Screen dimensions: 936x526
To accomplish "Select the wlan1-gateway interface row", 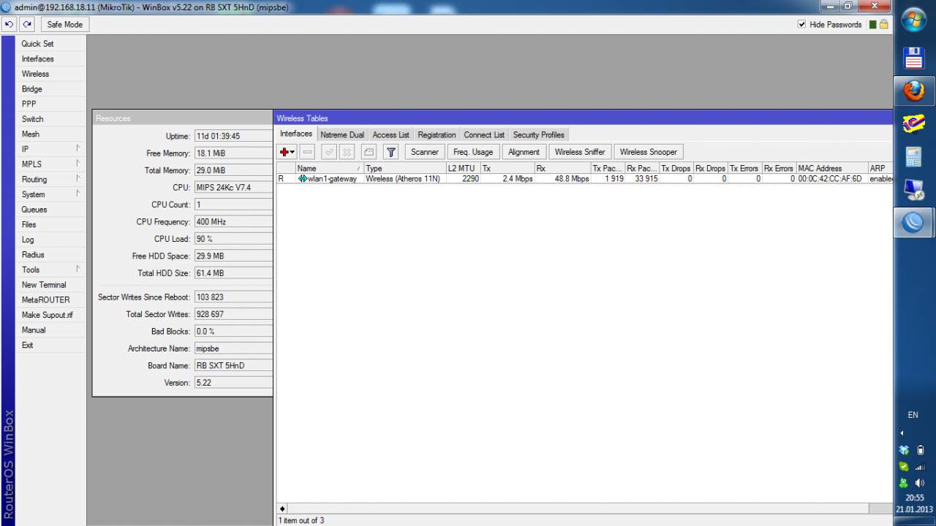I will pyautogui.click(x=584, y=178).
